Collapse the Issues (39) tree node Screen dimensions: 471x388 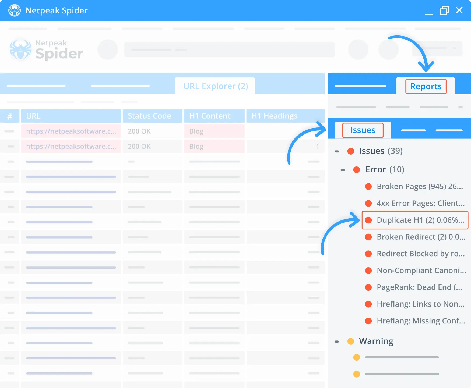click(x=337, y=151)
